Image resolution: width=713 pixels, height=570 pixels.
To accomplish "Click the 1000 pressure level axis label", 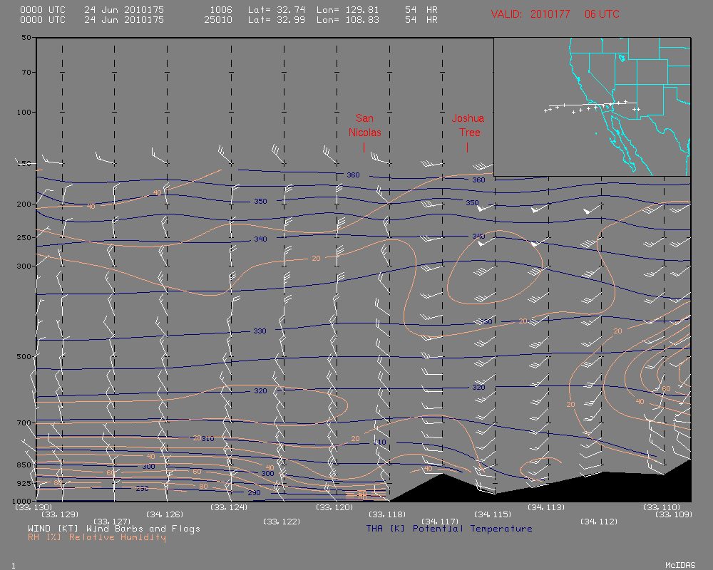I will click(24, 500).
